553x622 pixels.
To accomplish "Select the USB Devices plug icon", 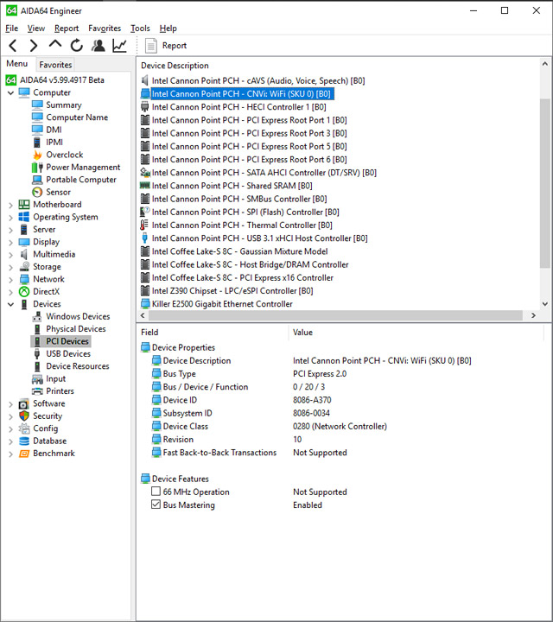I will 37,353.
